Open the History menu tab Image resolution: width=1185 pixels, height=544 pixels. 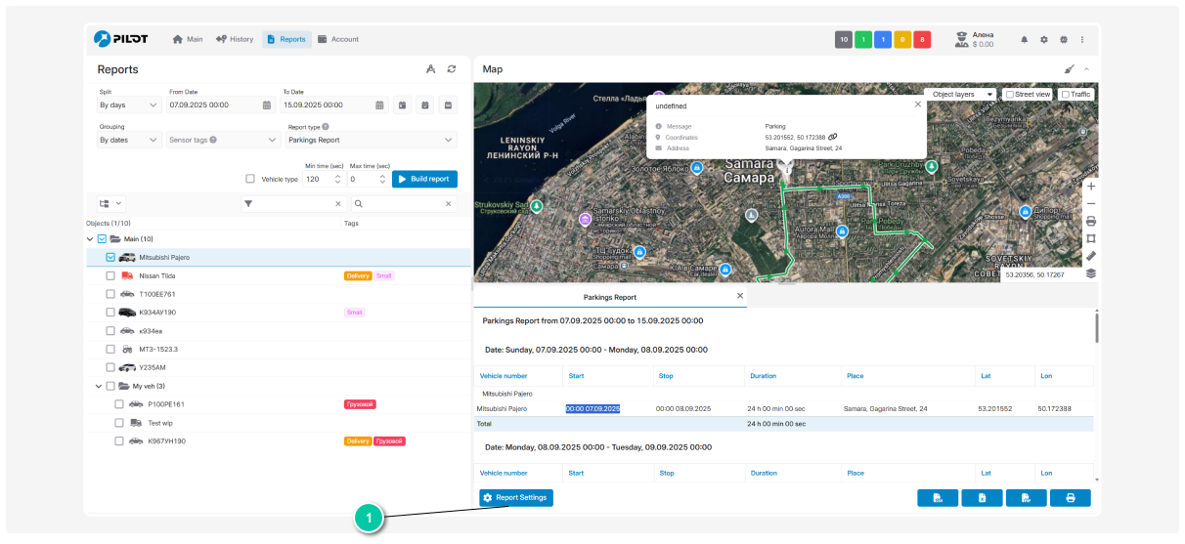tap(235, 40)
